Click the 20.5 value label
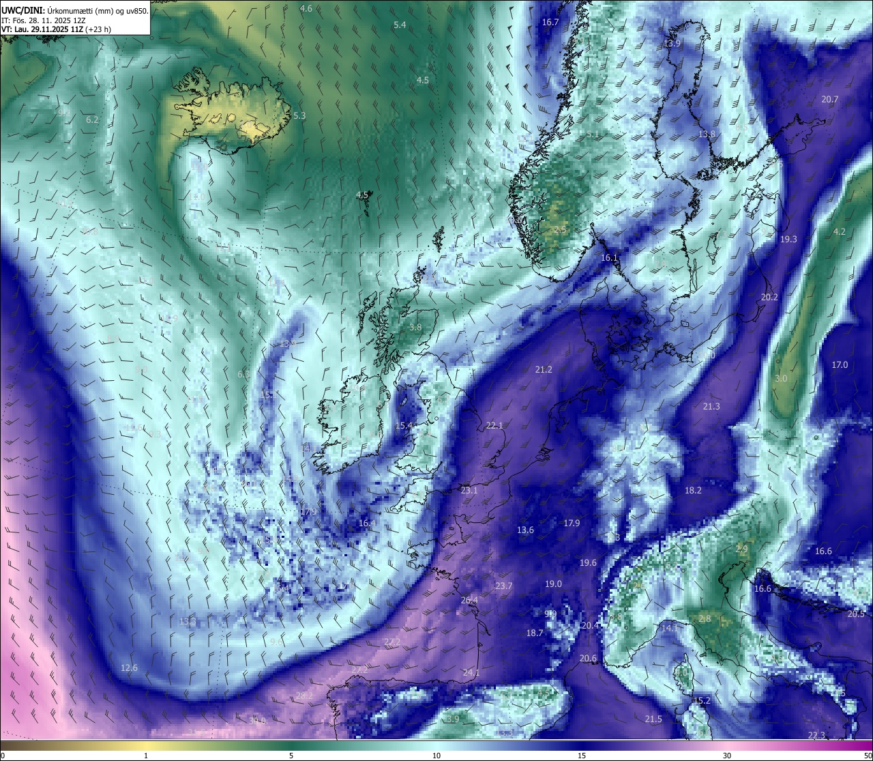The image size is (873, 761). pyautogui.click(x=856, y=614)
